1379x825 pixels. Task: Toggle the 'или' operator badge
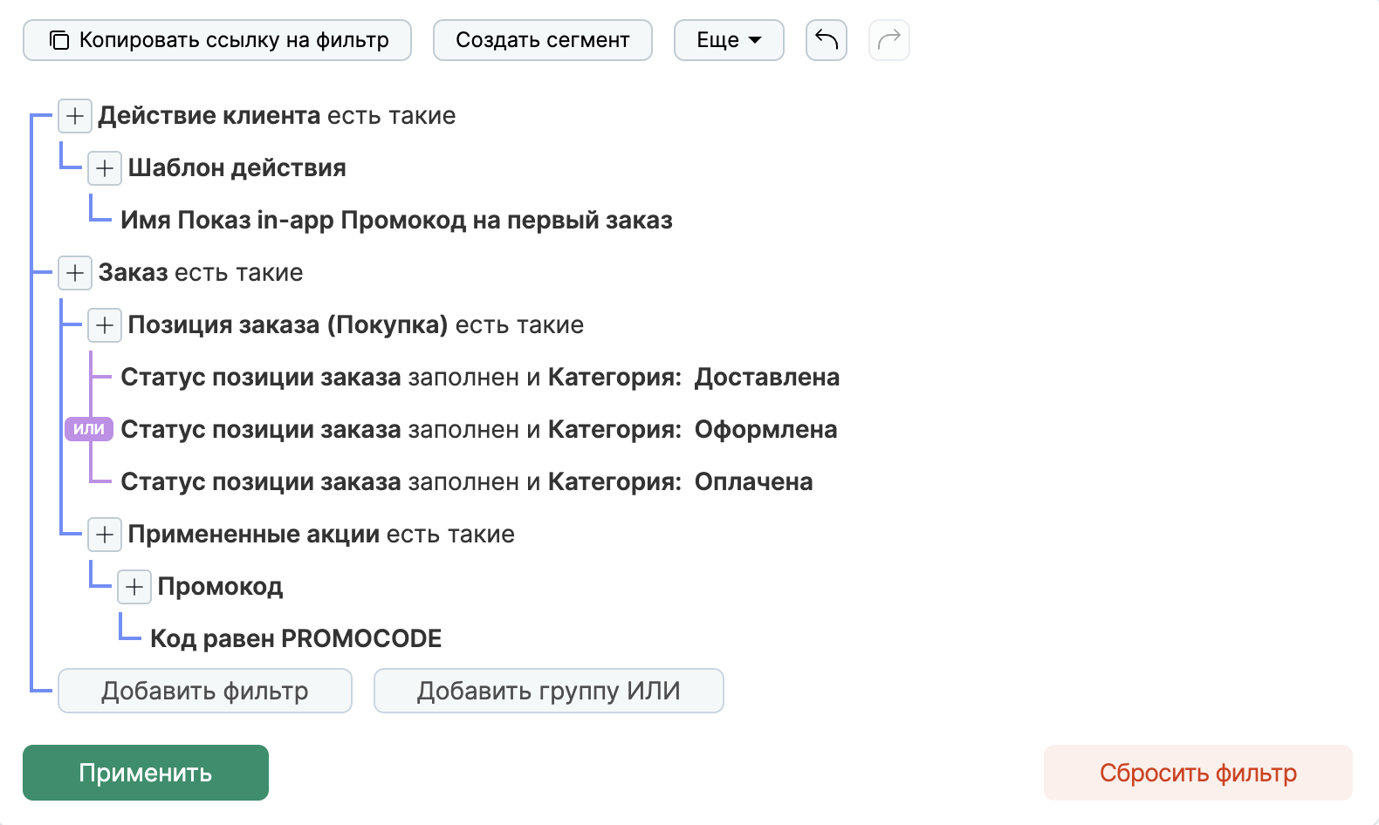89,429
